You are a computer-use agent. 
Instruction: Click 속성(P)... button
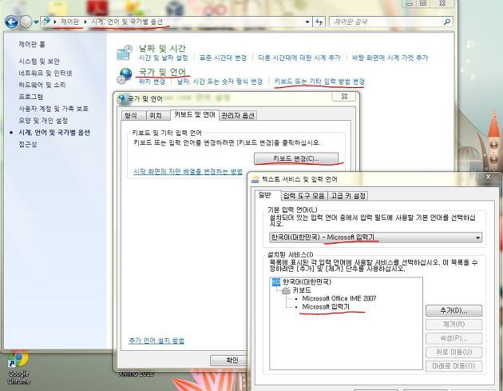(454, 338)
